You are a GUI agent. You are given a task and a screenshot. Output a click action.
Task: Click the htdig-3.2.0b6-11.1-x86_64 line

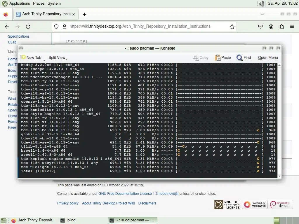(148, 65)
